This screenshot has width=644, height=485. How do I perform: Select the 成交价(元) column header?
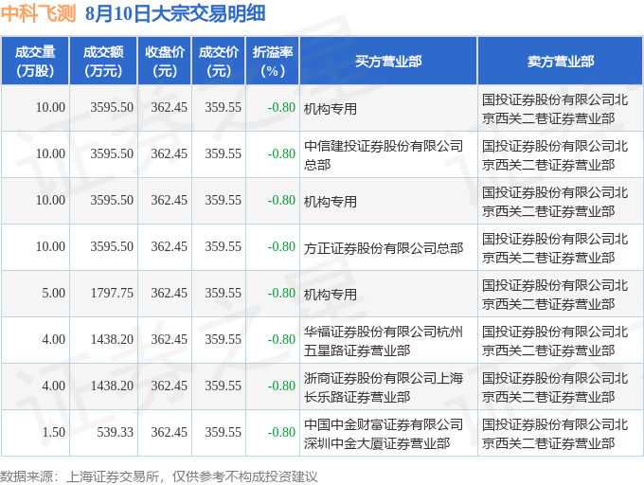click(x=219, y=61)
